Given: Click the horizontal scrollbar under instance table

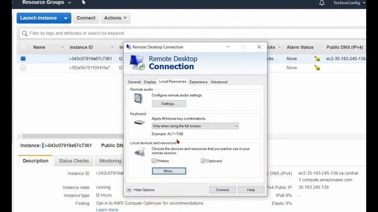Looking at the screenshot, I should pos(72,136).
